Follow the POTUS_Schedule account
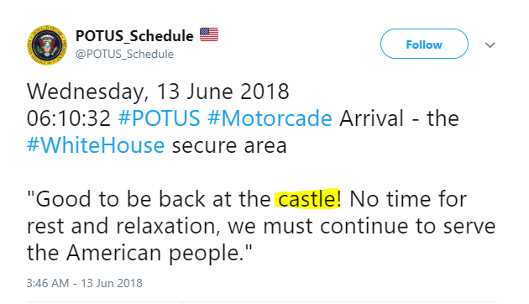Image resolution: width=529 pixels, height=304 pixels. pyautogui.click(x=424, y=44)
